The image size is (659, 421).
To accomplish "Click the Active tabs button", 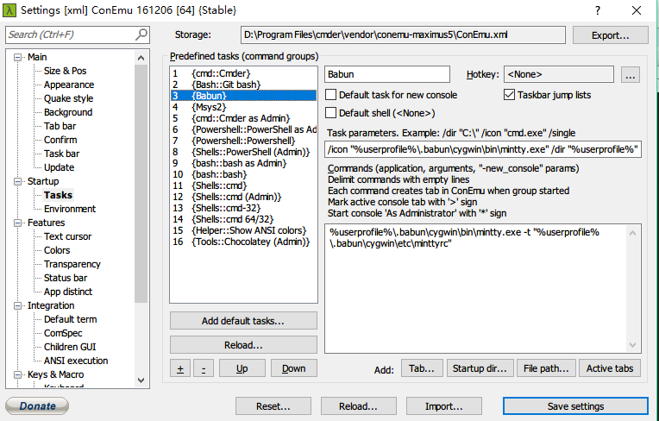I will [610, 368].
